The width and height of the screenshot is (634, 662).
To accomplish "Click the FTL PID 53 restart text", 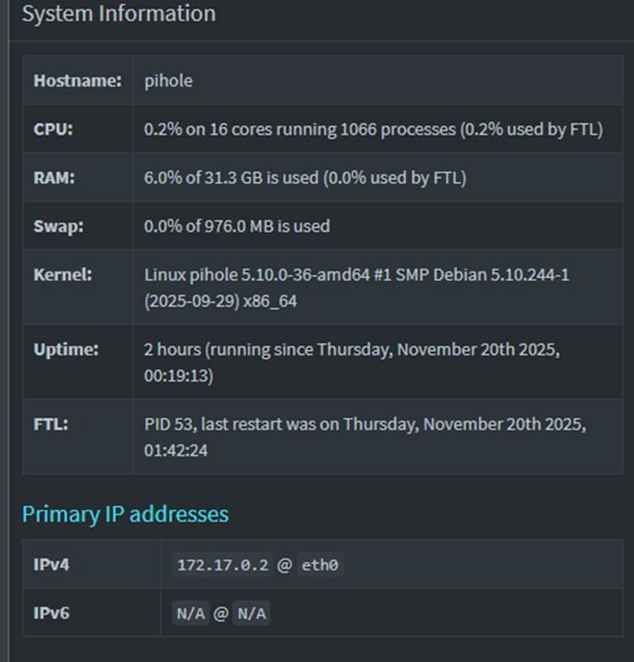I will pos(365,436).
